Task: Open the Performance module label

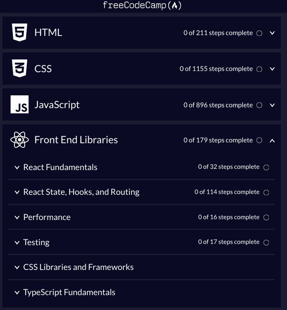Action: click(x=47, y=217)
